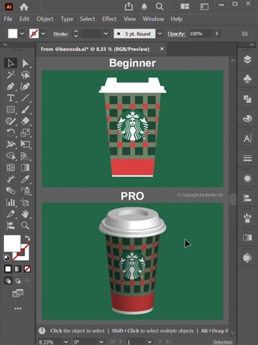Open the fill color dropdown

22,34
